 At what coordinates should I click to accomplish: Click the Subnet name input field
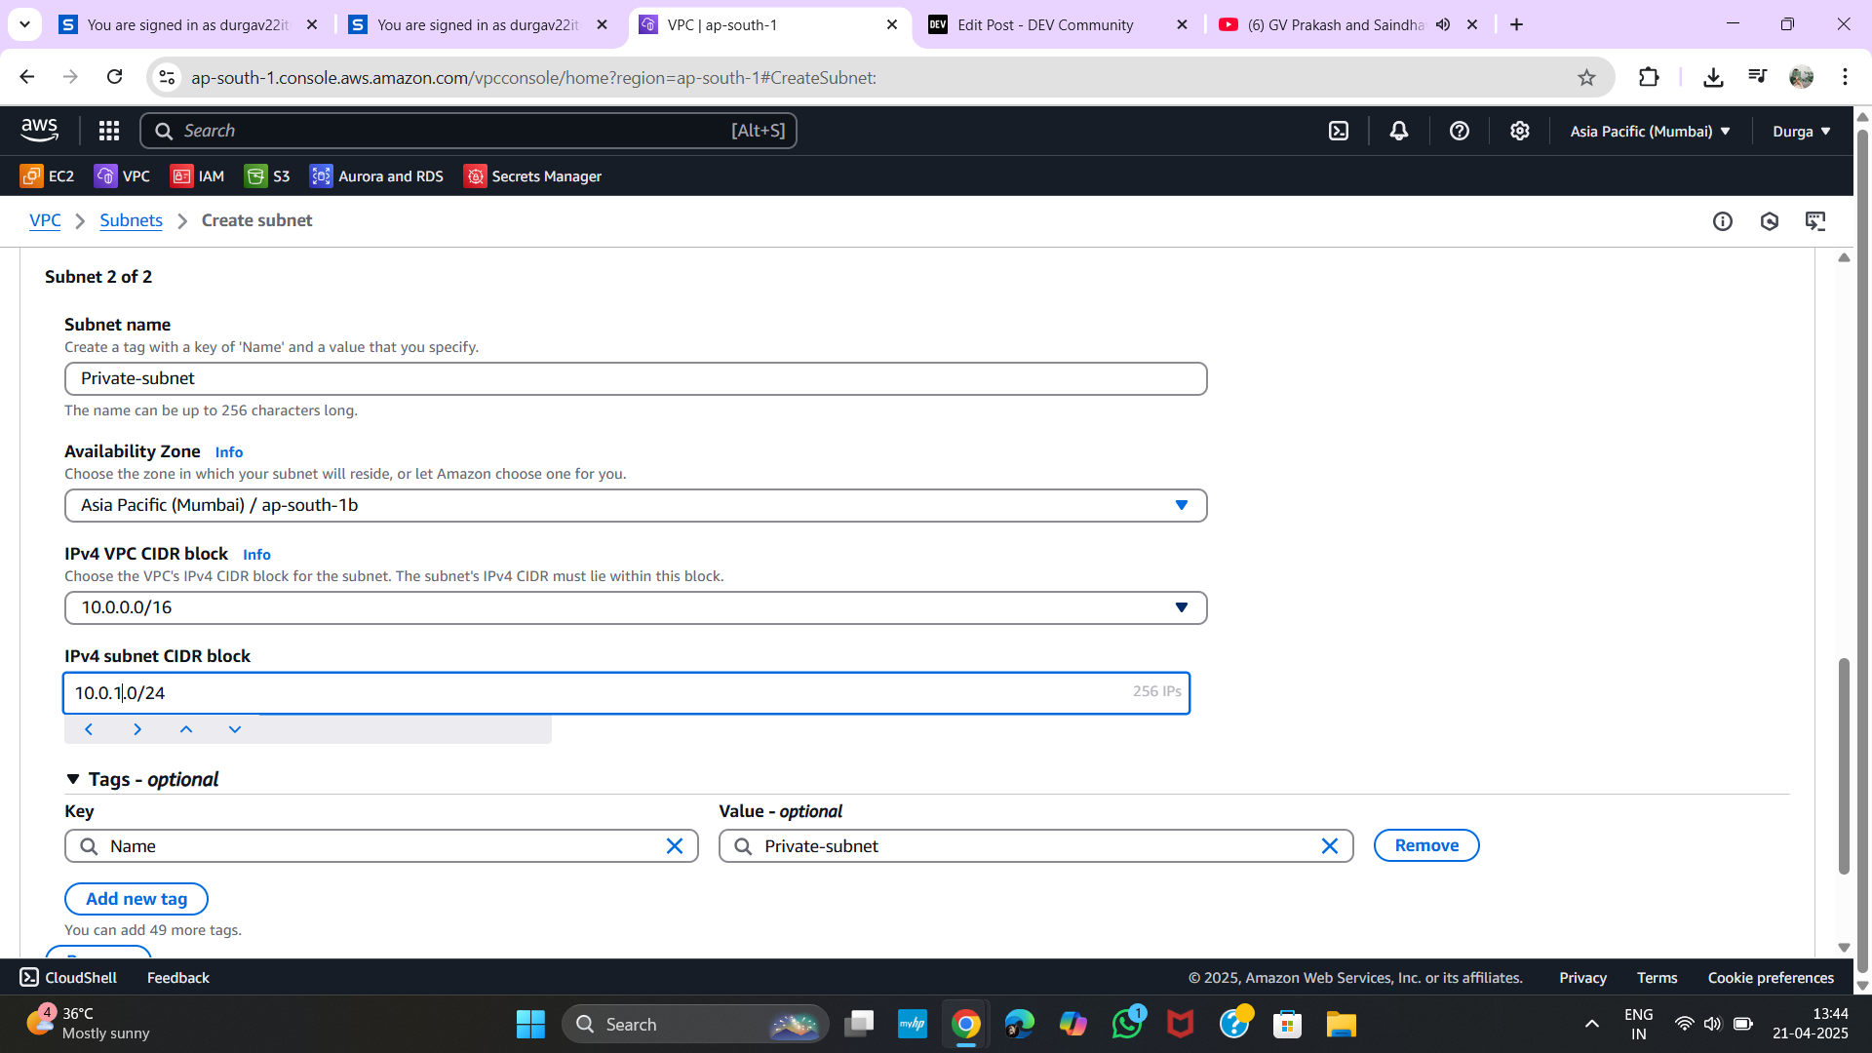tap(636, 378)
